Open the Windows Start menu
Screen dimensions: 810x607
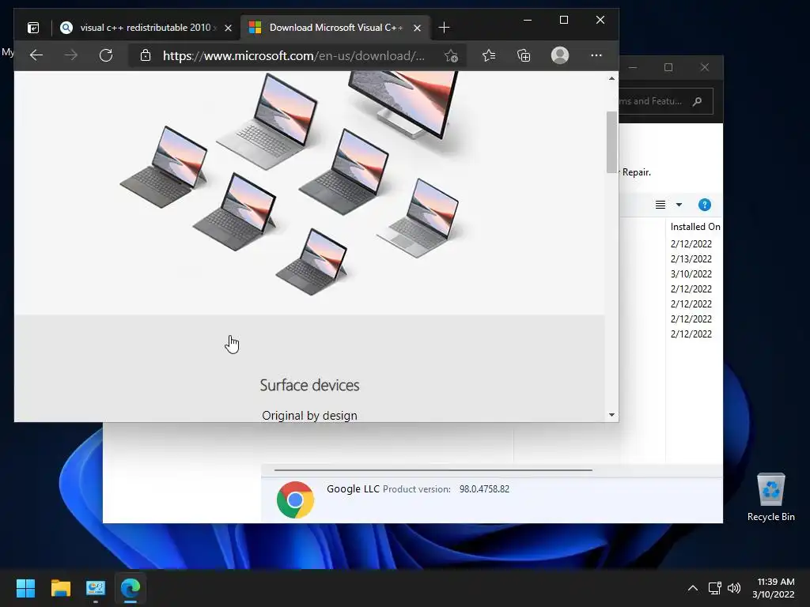pyautogui.click(x=25, y=588)
